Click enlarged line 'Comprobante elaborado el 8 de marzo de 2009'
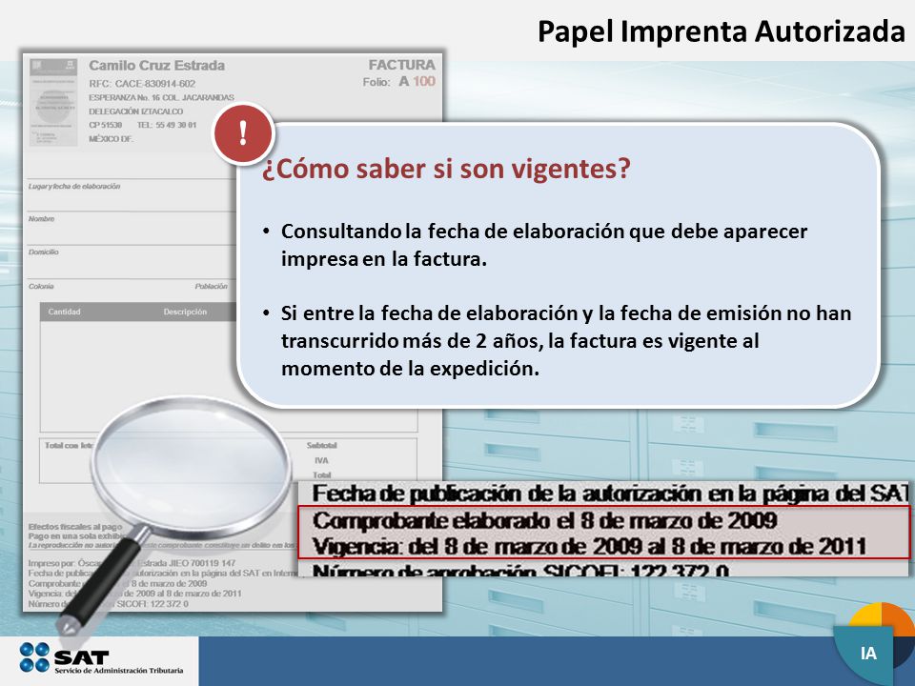Viewport: 915px width, 686px height. (x=544, y=520)
